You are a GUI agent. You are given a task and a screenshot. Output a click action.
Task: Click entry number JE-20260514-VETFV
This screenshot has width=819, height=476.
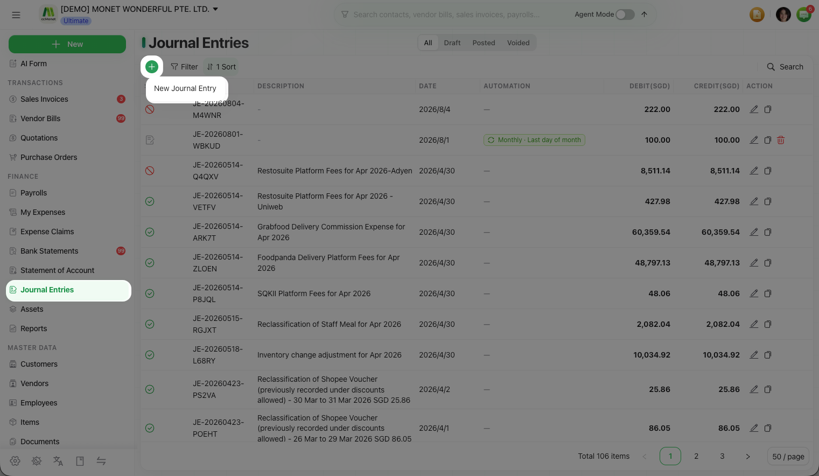click(218, 201)
